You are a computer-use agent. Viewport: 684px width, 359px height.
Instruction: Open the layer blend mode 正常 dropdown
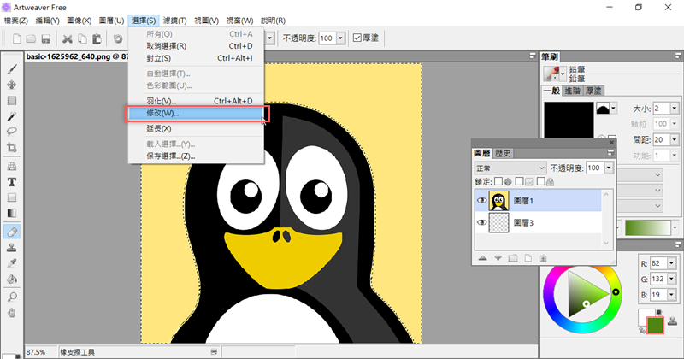[510, 168]
